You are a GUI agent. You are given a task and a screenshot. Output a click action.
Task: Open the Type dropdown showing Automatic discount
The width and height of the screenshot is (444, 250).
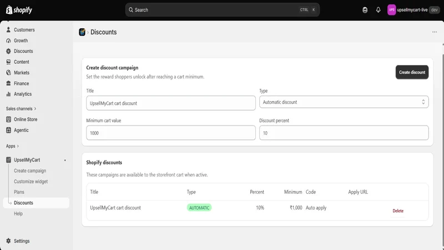[344, 102]
